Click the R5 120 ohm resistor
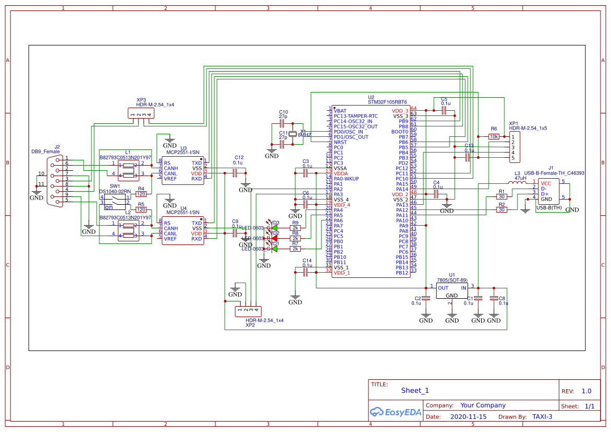The width and height of the screenshot is (611, 432). pos(141,209)
